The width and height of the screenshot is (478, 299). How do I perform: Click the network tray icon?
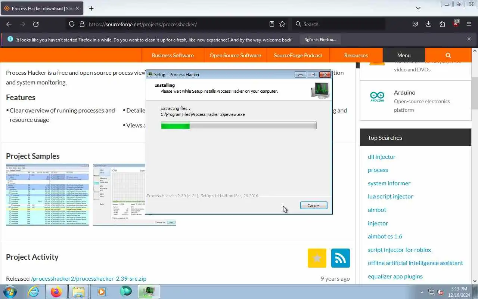coord(431,292)
